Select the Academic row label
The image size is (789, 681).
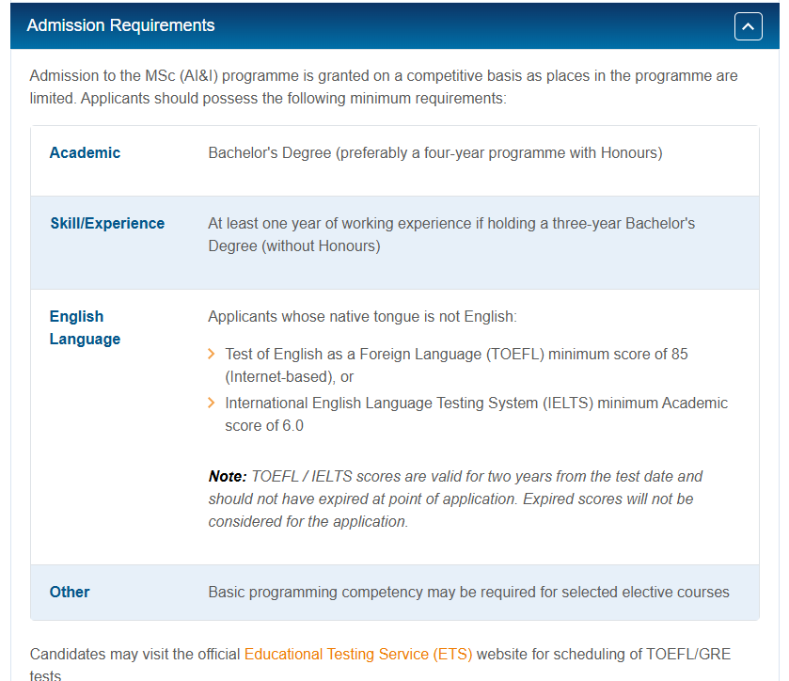point(85,152)
